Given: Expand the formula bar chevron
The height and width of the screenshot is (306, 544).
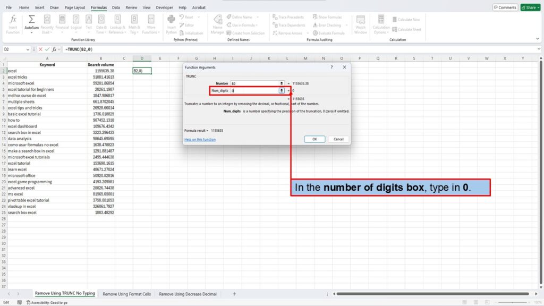Looking at the screenshot, I should 539,49.
